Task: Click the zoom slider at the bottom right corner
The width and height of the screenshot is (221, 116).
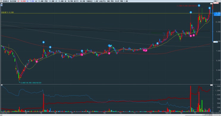Action: coord(216,115)
